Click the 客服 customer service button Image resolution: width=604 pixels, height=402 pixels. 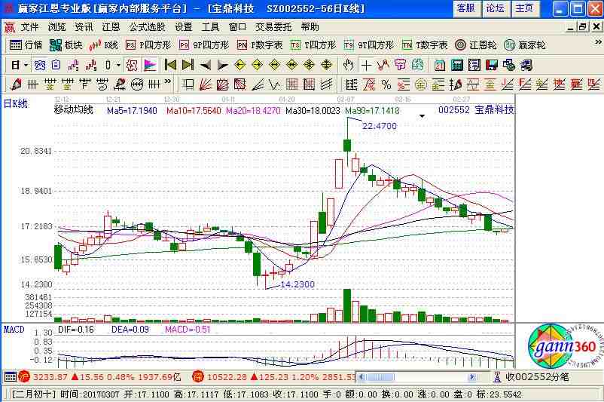click(x=466, y=8)
